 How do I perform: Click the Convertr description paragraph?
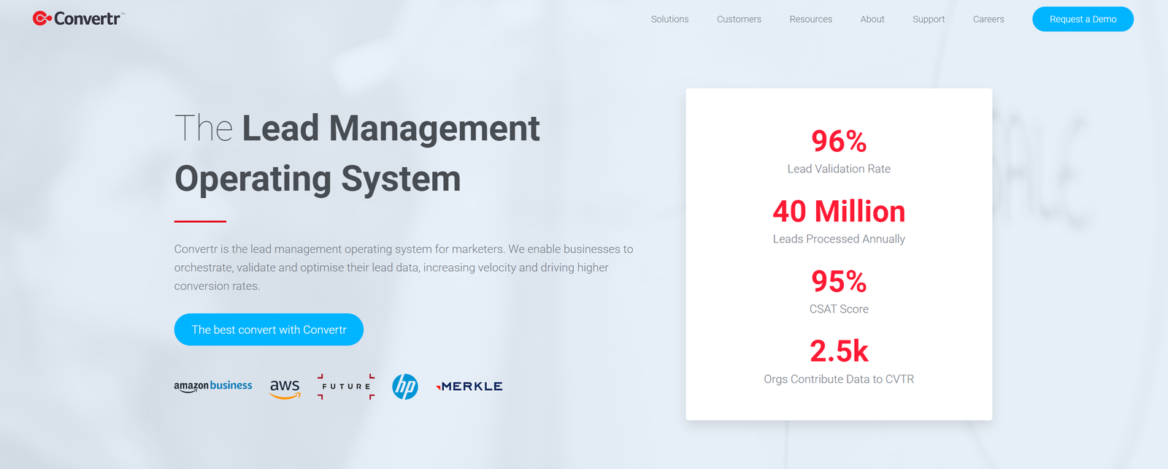(403, 267)
